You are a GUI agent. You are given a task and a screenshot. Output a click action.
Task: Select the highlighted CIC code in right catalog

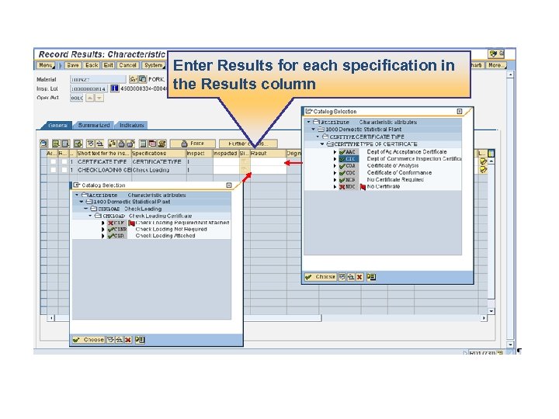[x=349, y=159]
